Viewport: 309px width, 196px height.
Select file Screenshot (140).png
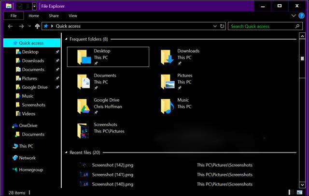tap(112, 184)
